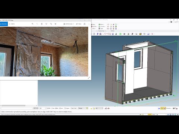This screenshot has height=134, width=179.
Task: Click the Engineering ribbon group label
Action: 101,31
